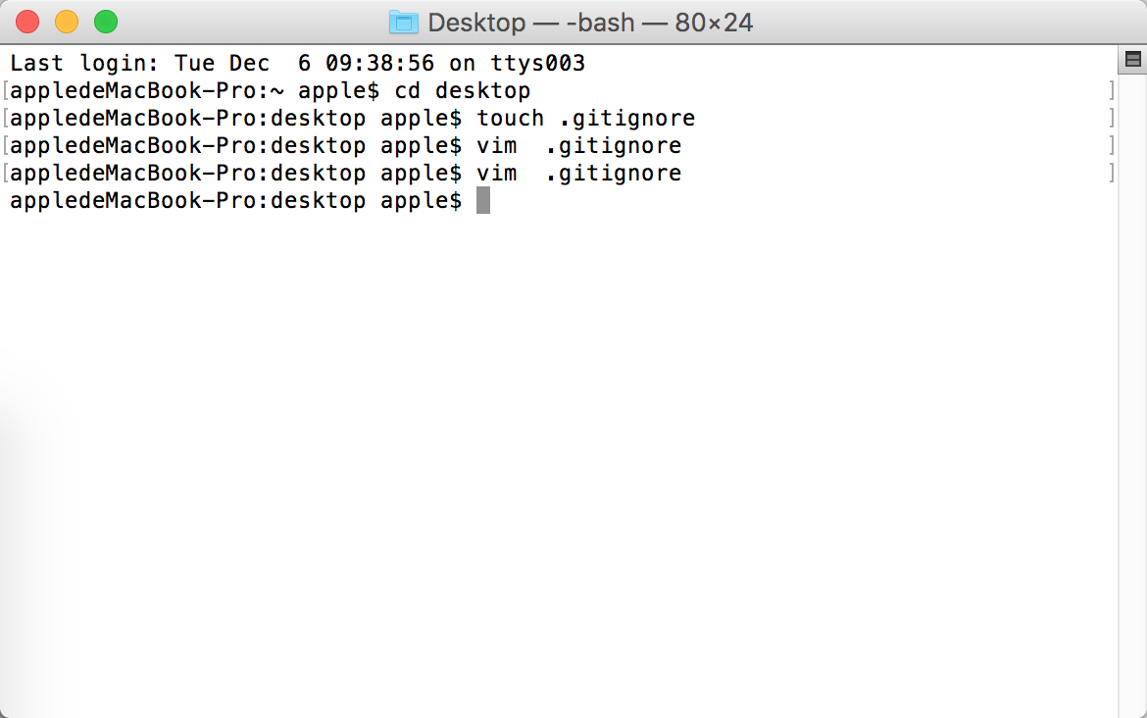Click the 'touch' word in the terminal
This screenshot has height=718, width=1147.
pyautogui.click(x=511, y=118)
